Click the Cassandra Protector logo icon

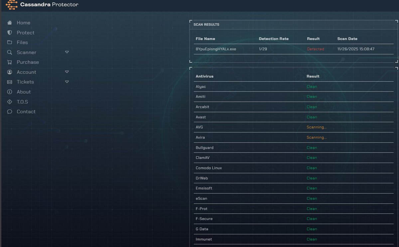(12, 5)
